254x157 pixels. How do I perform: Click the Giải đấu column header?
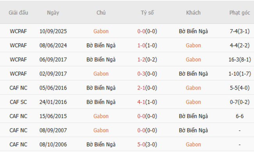pos(18,12)
